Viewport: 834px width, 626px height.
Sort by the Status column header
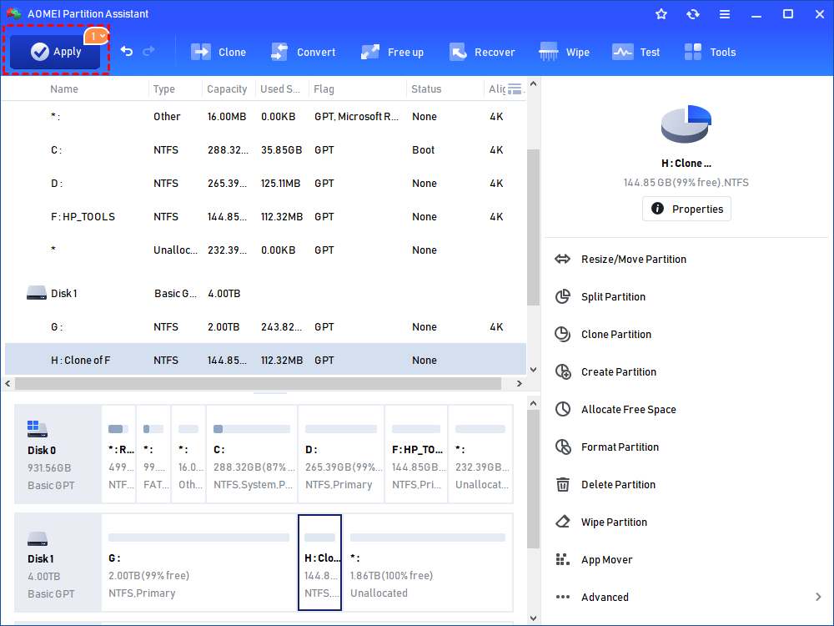pyautogui.click(x=426, y=89)
